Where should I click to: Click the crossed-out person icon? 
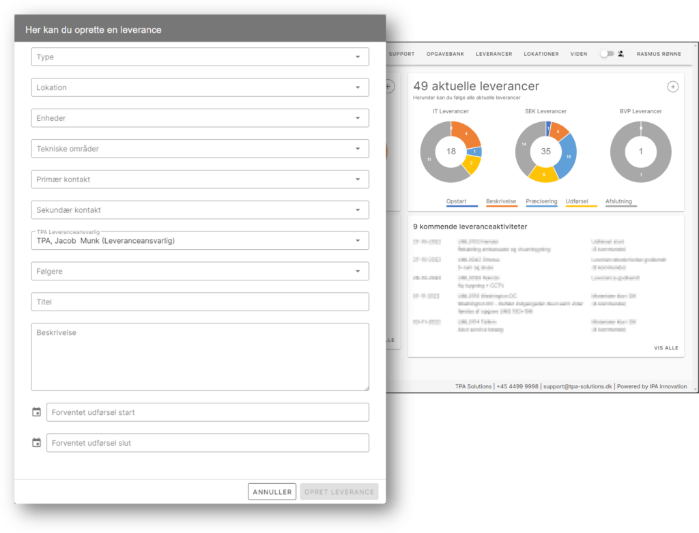621,54
